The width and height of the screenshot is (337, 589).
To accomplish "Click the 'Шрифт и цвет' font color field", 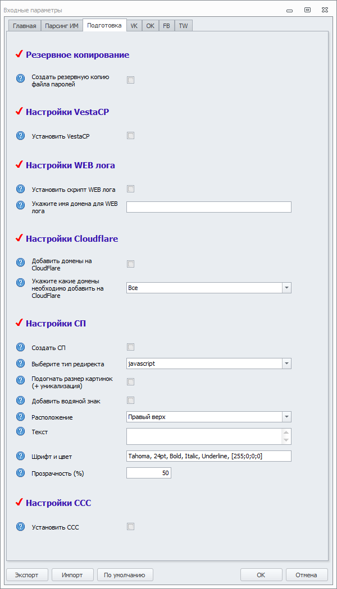I will point(208,455).
